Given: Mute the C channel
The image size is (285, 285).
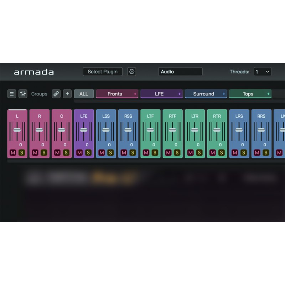Looking at the screenshot, I should pos(57,152).
